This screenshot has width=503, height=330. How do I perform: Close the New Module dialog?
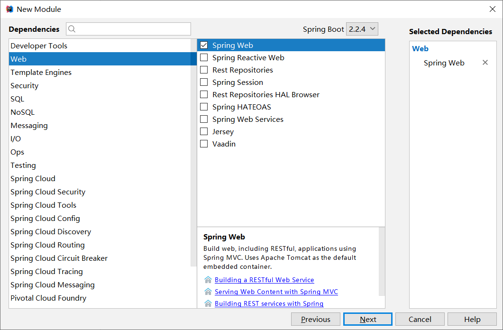pos(493,9)
